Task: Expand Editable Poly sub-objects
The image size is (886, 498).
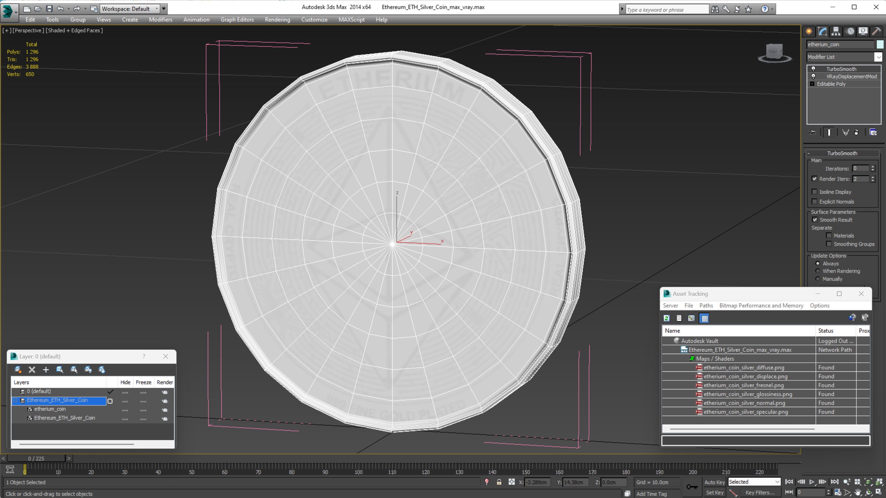Action: tap(812, 84)
